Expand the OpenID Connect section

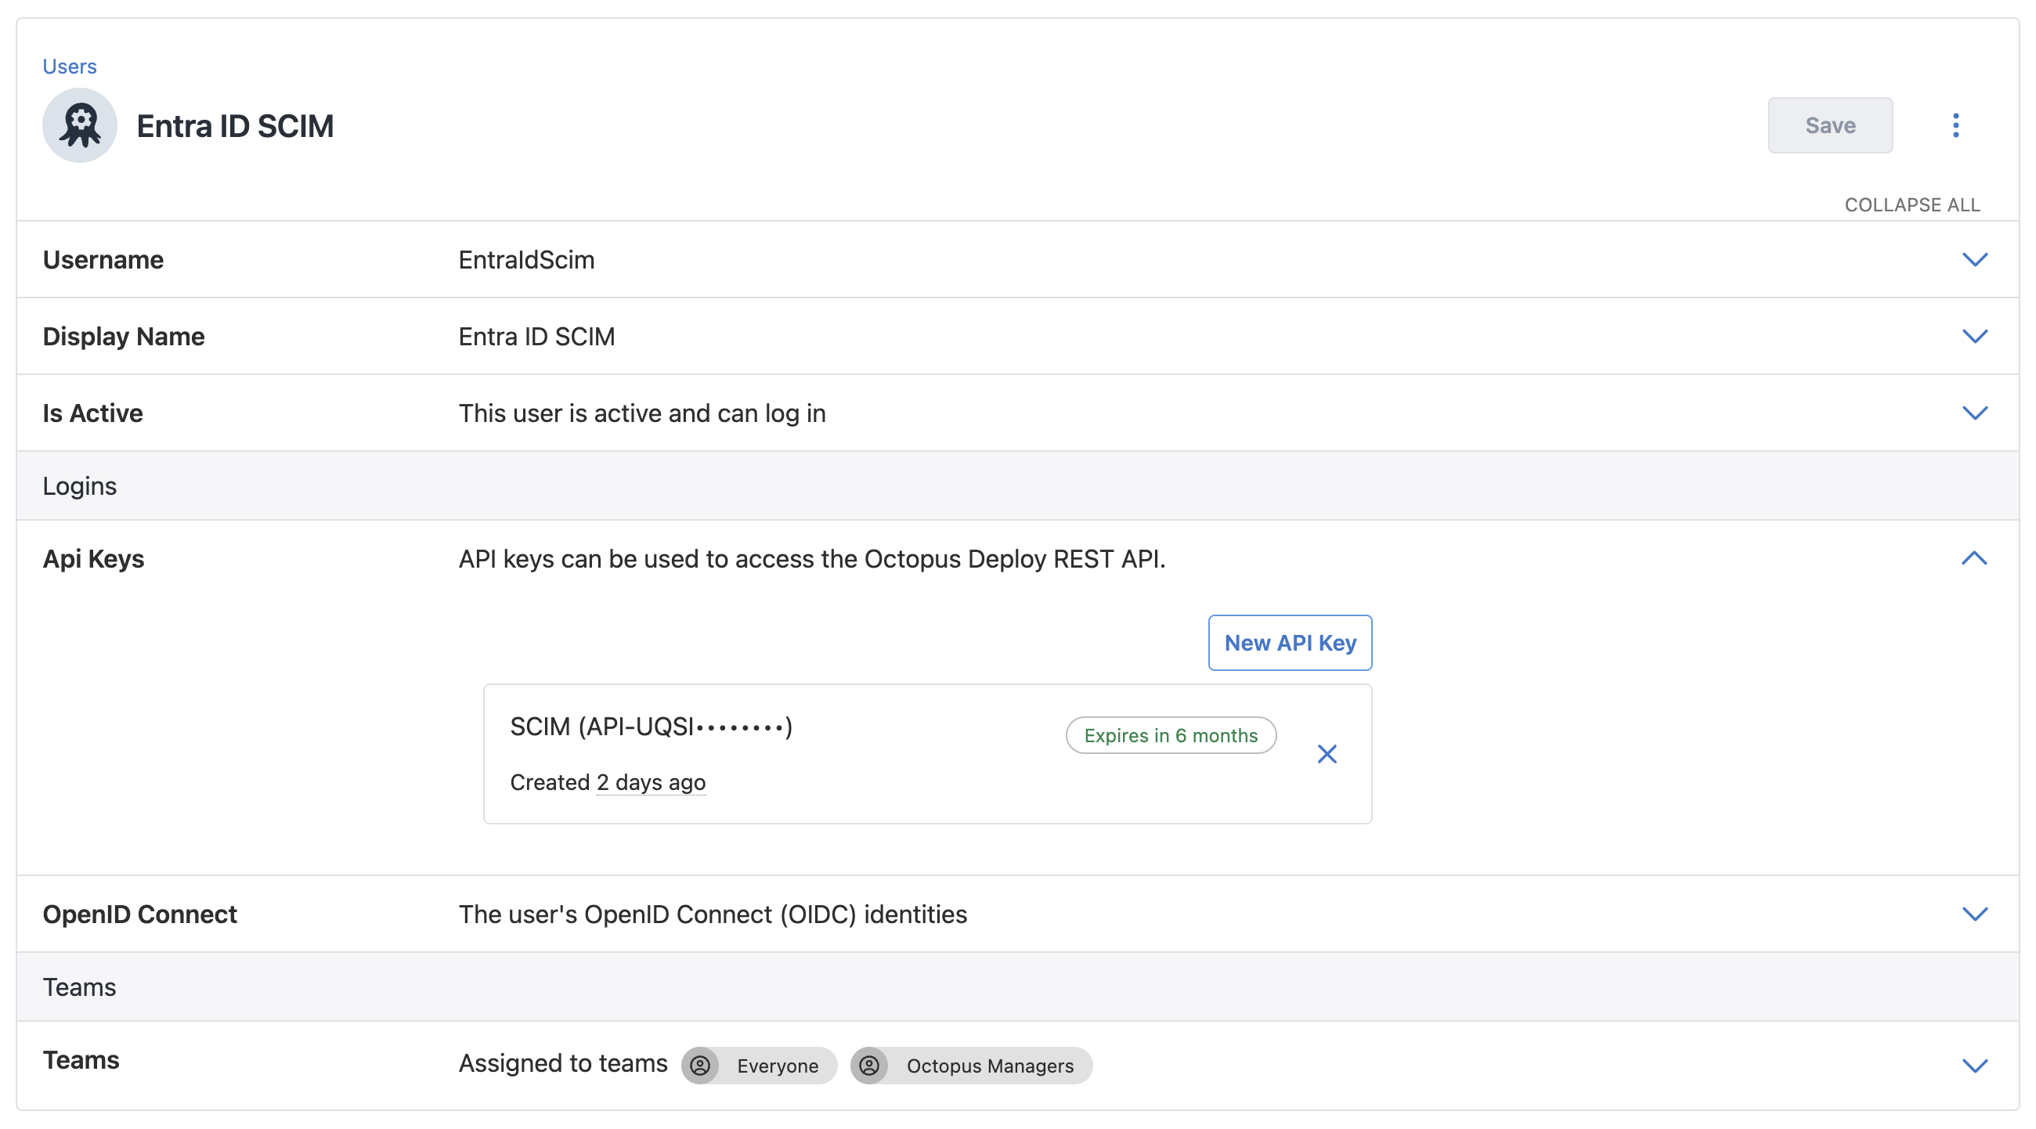1974,914
